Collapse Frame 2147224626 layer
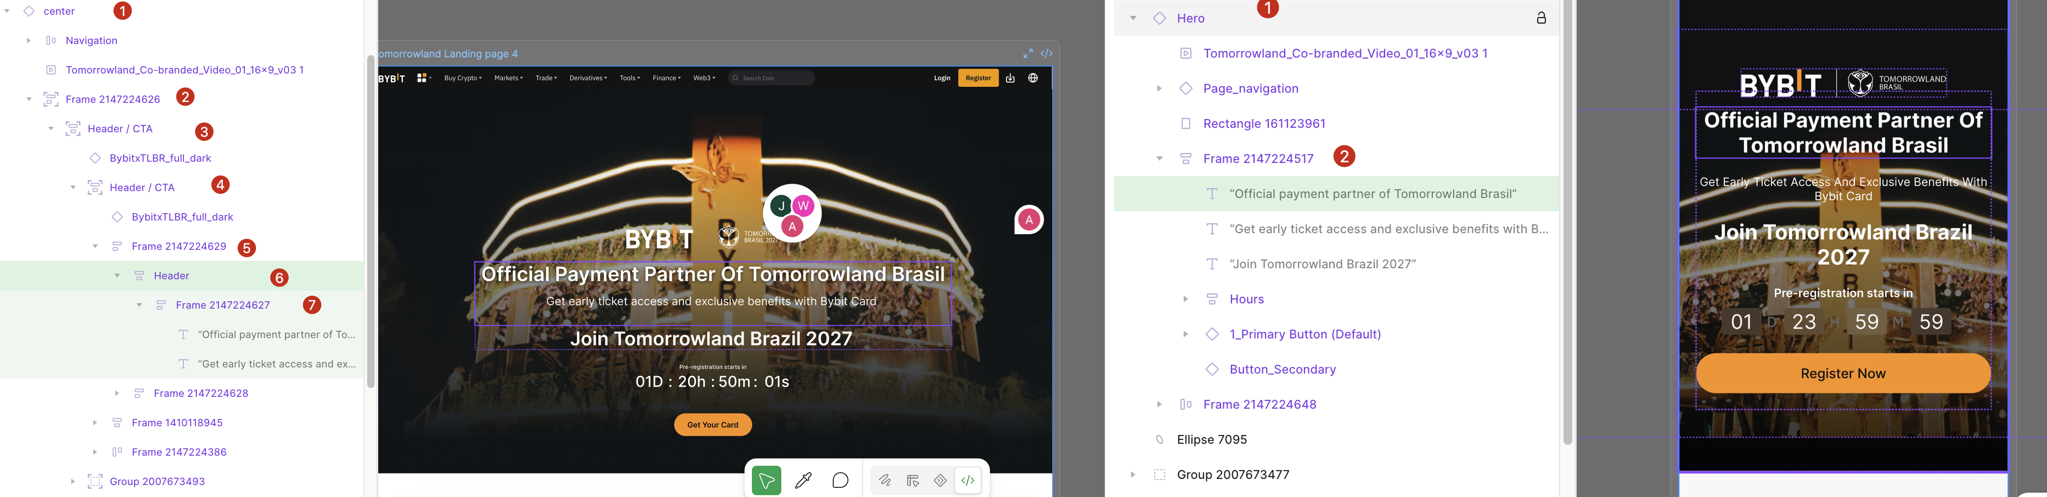Viewport: 2047px width, 497px height. click(28, 99)
